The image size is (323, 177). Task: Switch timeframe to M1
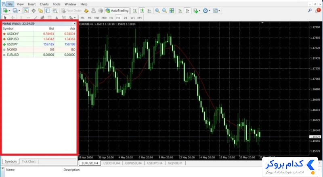click(83, 18)
